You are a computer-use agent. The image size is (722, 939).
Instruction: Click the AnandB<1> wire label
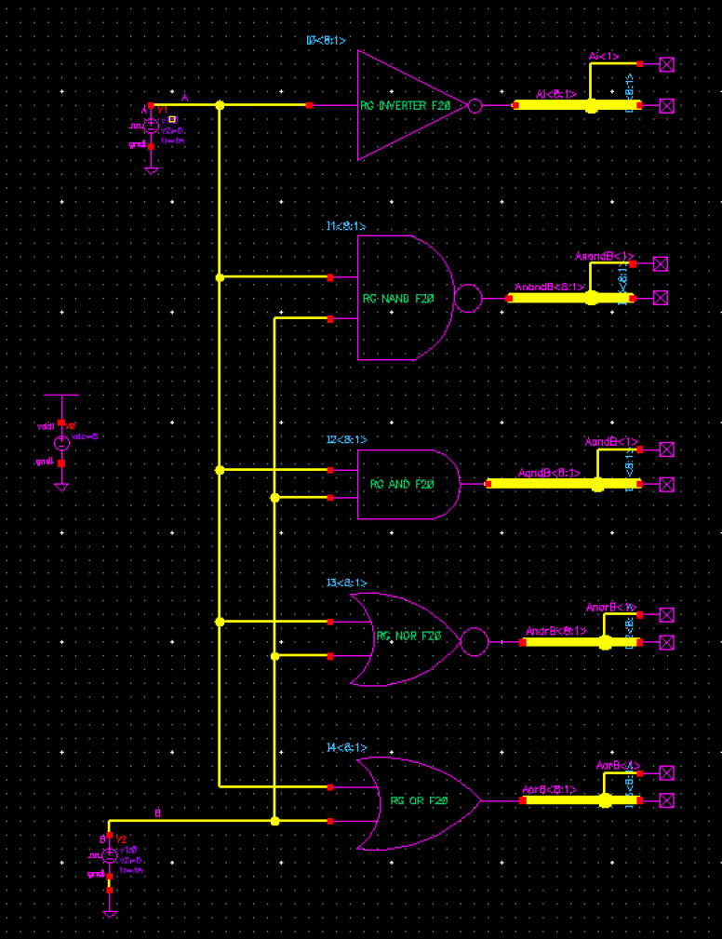[x=605, y=256]
